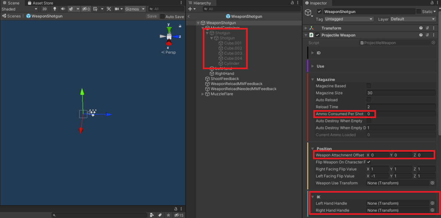The height and width of the screenshot is (218, 441).
Task: Open Hierarchy panel more options menu
Action: click(298, 3)
